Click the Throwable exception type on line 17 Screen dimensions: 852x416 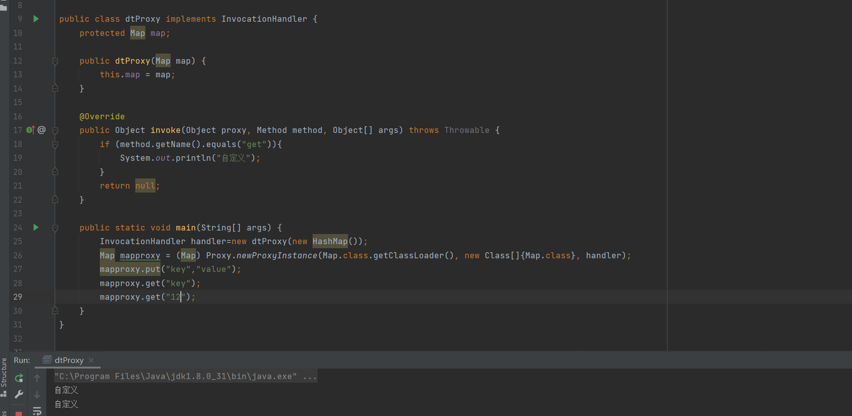click(467, 130)
